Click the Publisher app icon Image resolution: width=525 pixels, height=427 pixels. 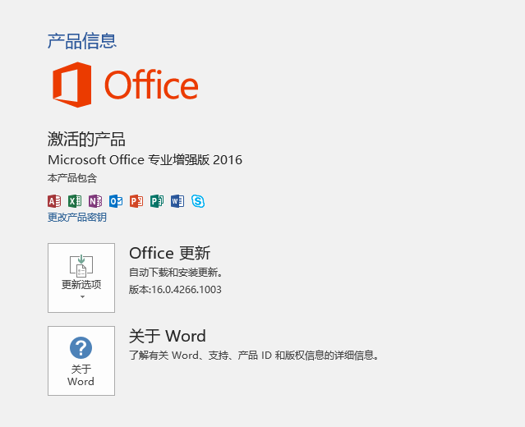[x=157, y=201]
